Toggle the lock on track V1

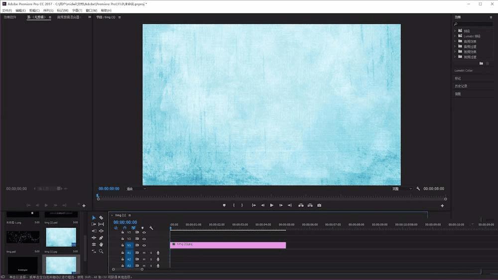123,245
